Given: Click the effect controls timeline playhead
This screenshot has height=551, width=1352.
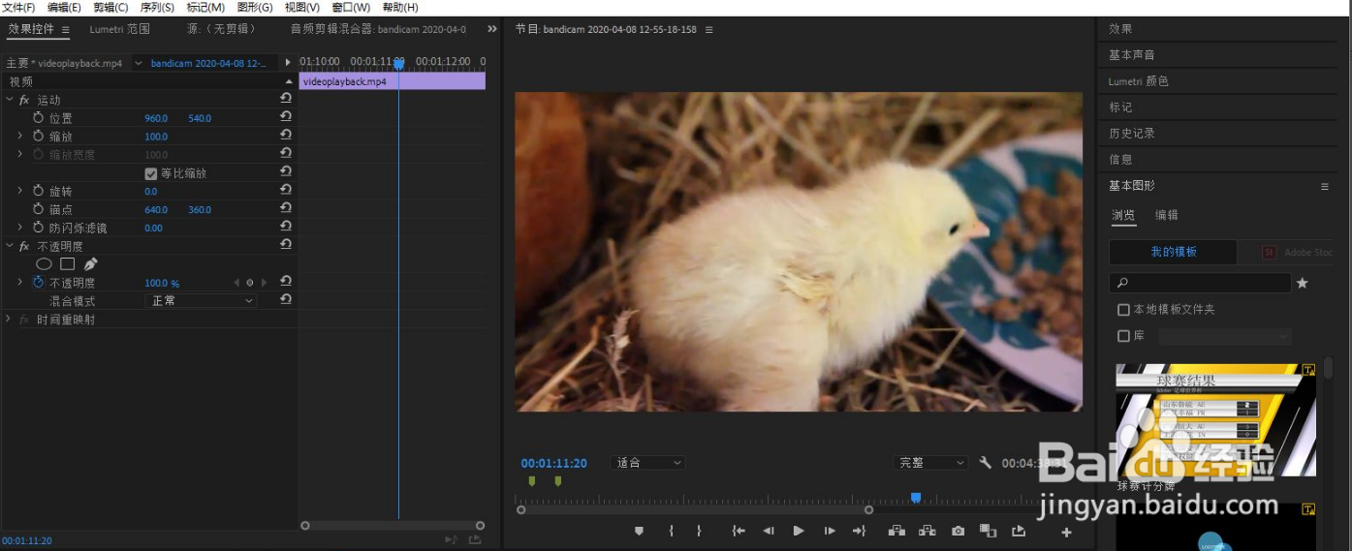Looking at the screenshot, I should click(x=398, y=64).
